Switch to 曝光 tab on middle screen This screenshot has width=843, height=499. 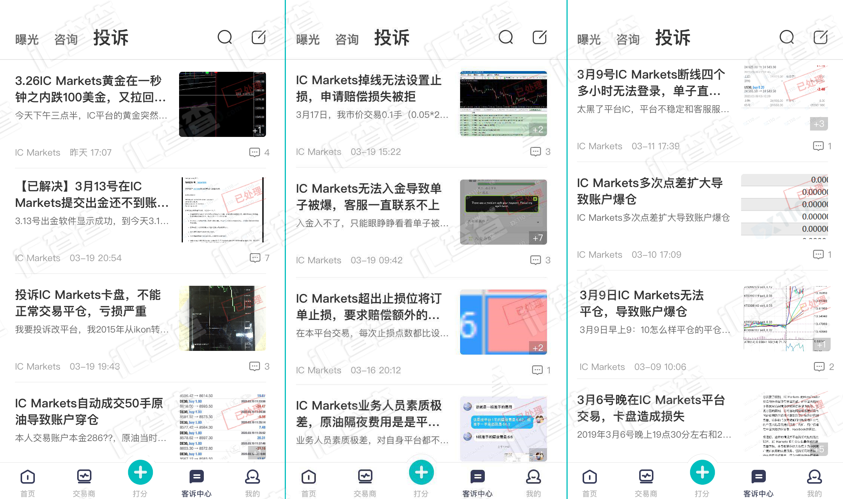point(308,39)
